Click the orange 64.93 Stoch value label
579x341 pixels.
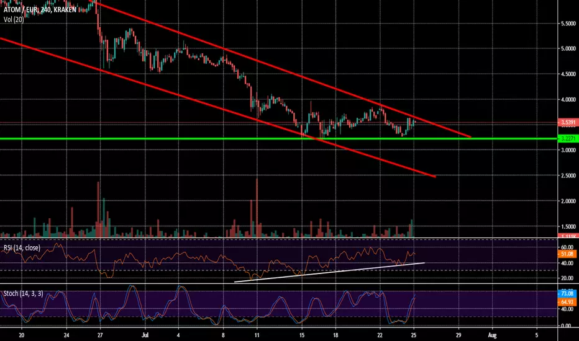pyautogui.click(x=567, y=302)
